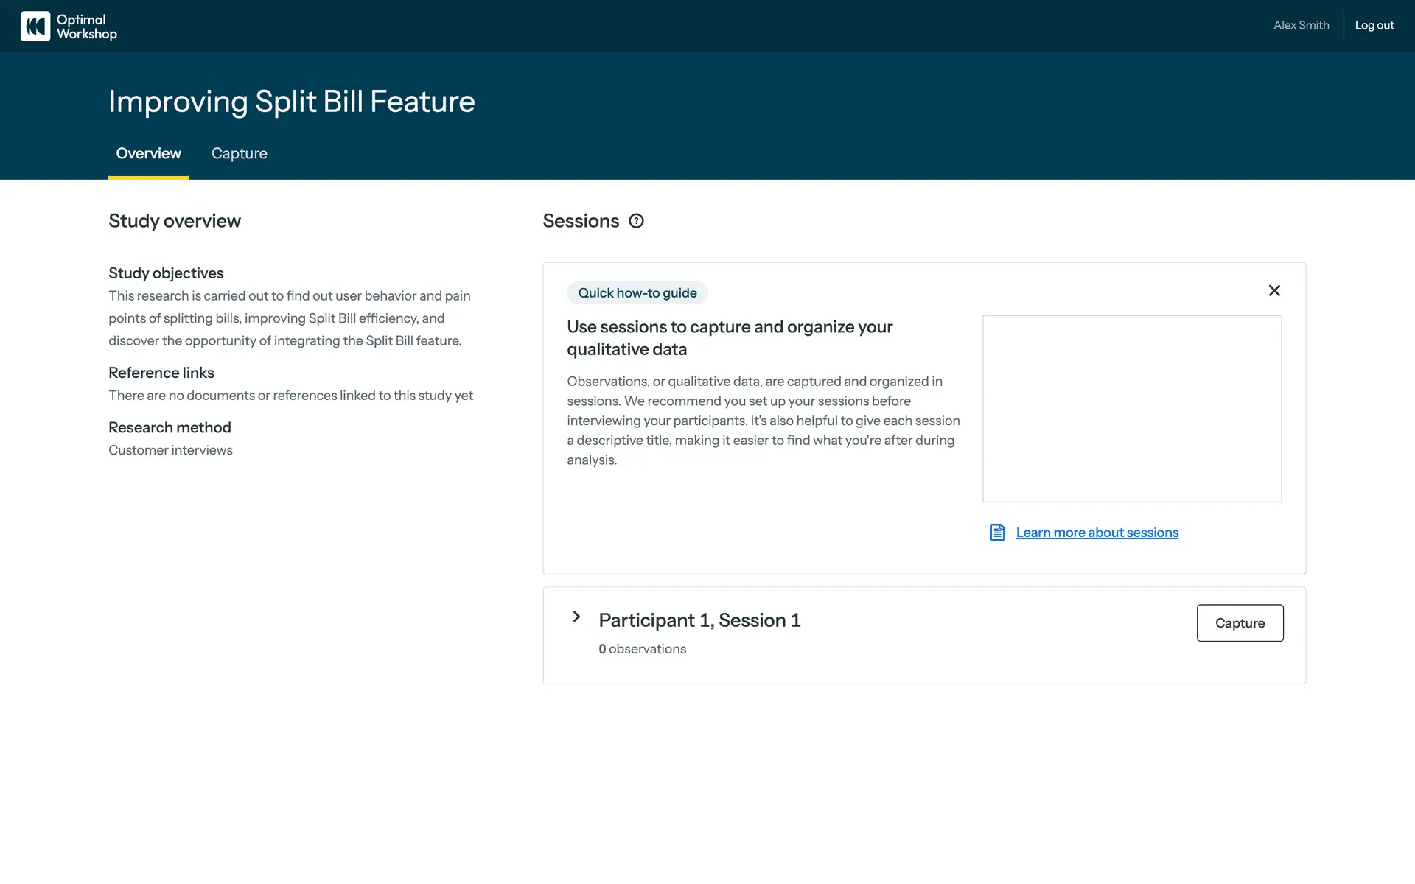This screenshot has height=884, width=1415.
Task: Follow the Learn more about sessions link
Action: pyautogui.click(x=1097, y=533)
